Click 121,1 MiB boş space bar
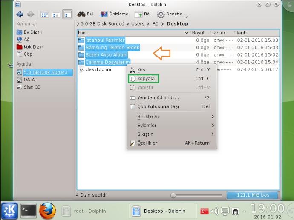Image resolution: width=294 pixels, height=220 pixels. pos(253,195)
